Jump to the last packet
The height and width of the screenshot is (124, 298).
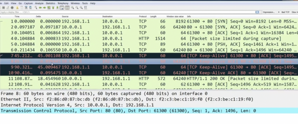click(x=57, y=8)
